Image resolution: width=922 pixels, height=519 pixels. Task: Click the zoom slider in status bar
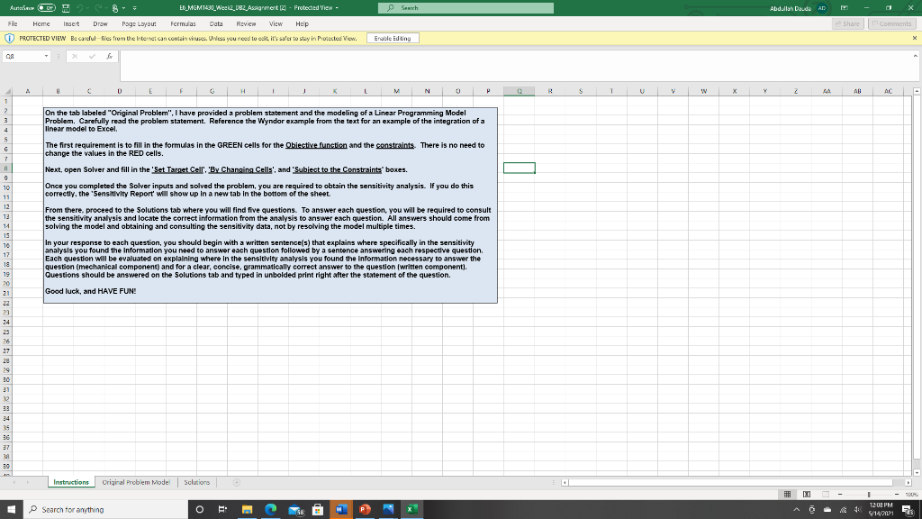[870, 495]
